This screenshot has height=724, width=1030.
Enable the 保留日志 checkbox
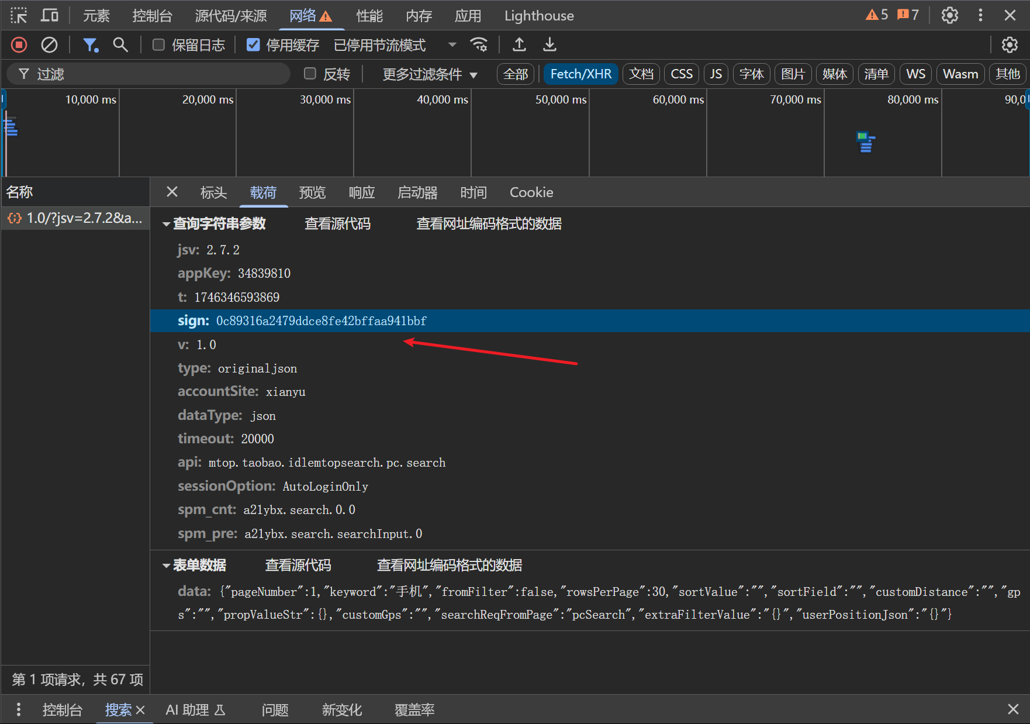coord(158,45)
